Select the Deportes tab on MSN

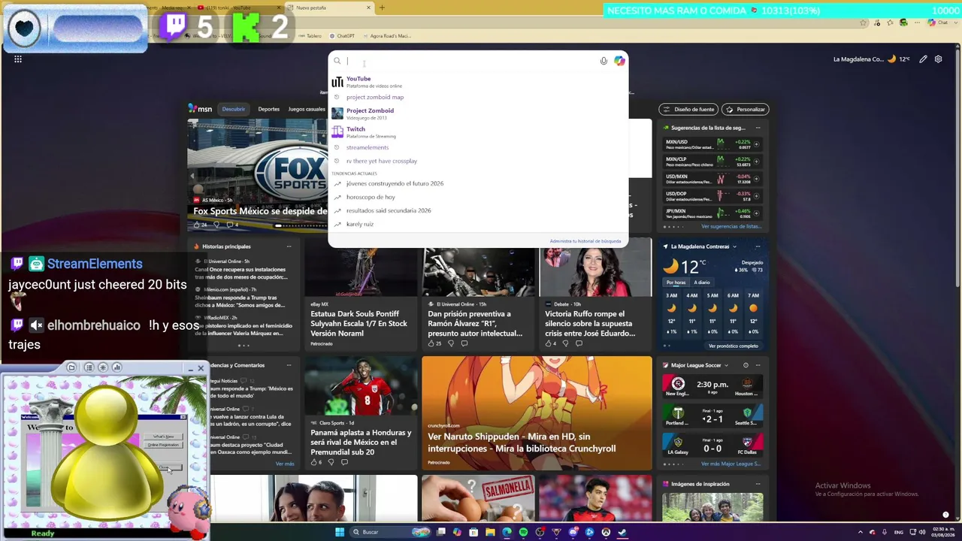[x=268, y=109]
